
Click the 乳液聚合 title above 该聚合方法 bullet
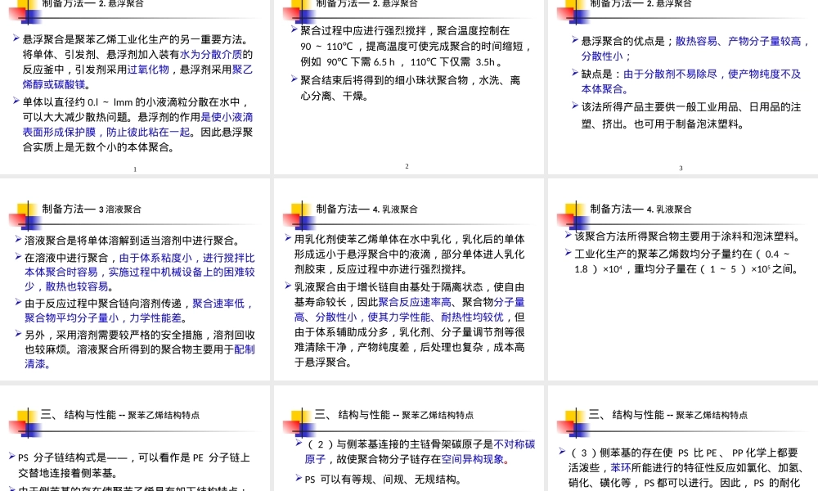click(x=640, y=209)
